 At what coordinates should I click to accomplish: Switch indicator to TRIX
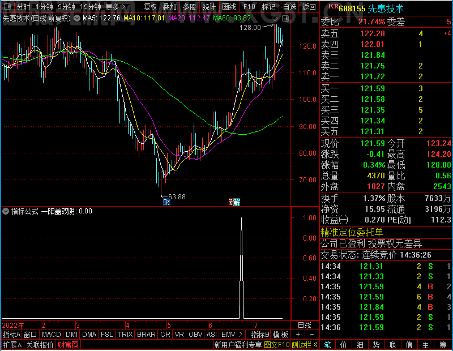coord(125,335)
